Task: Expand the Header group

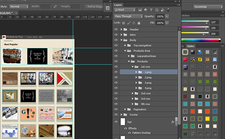Action: [121, 29]
